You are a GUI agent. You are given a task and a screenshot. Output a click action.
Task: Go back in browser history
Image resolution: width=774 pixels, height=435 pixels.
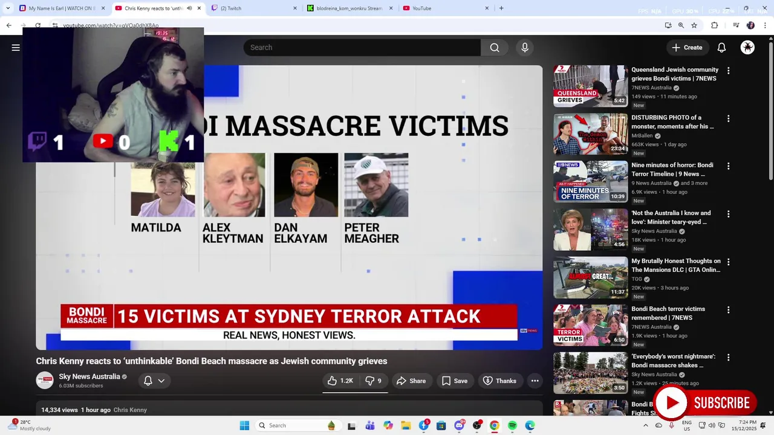point(8,25)
